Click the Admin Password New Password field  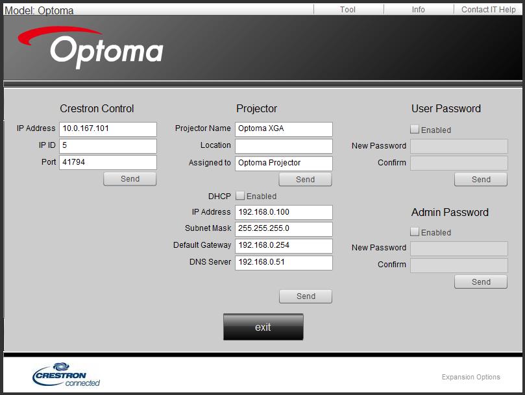[459, 248]
